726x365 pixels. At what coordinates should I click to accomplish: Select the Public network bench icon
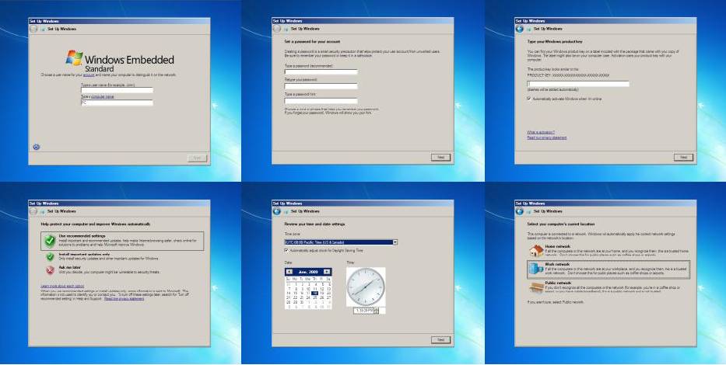pos(536,287)
